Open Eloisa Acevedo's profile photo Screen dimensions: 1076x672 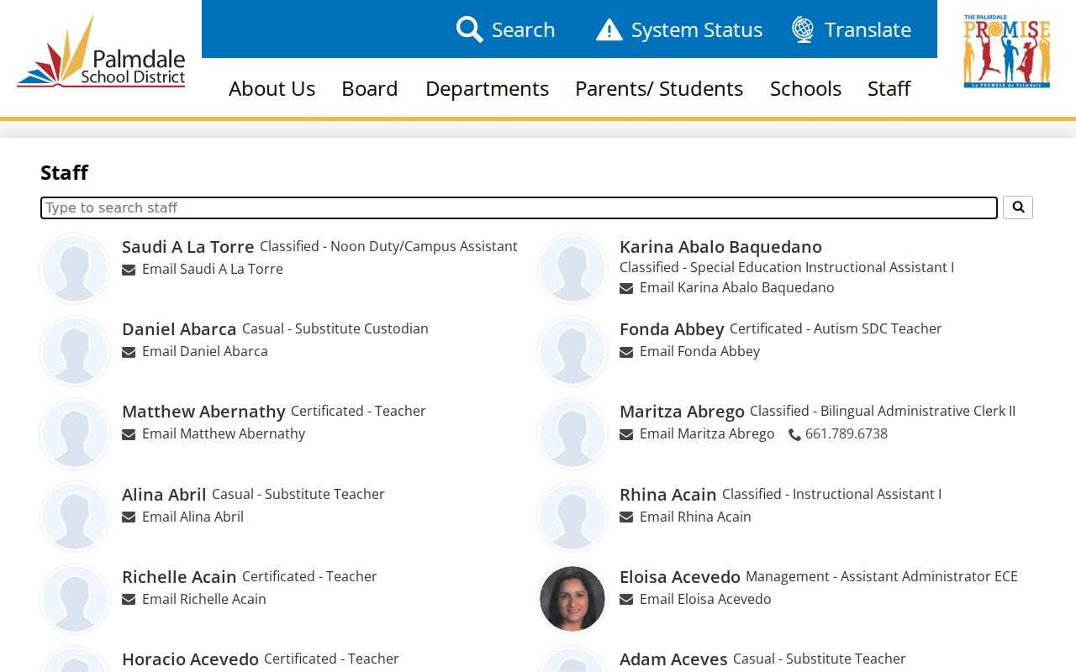click(572, 599)
